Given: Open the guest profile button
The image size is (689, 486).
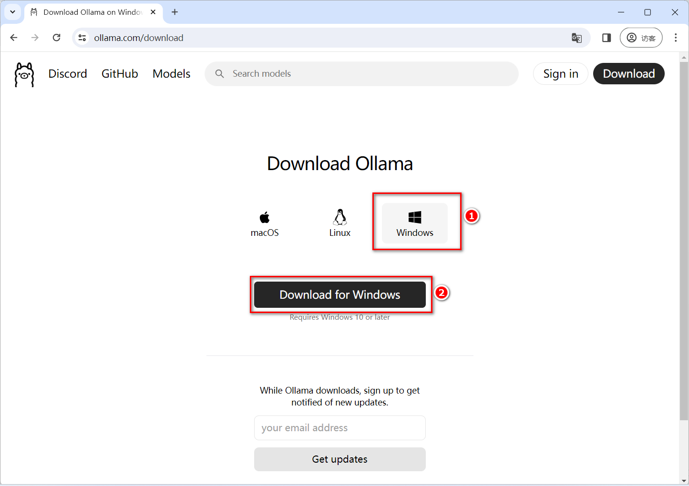Looking at the screenshot, I should [x=641, y=38].
